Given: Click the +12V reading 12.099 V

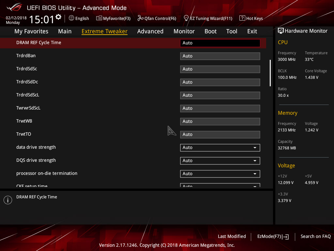Looking at the screenshot, I should pyautogui.click(x=286, y=183).
